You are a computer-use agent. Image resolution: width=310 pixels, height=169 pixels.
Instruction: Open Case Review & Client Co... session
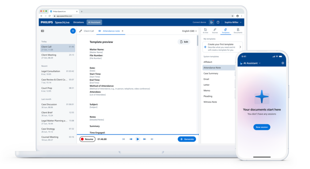tap(58, 81)
